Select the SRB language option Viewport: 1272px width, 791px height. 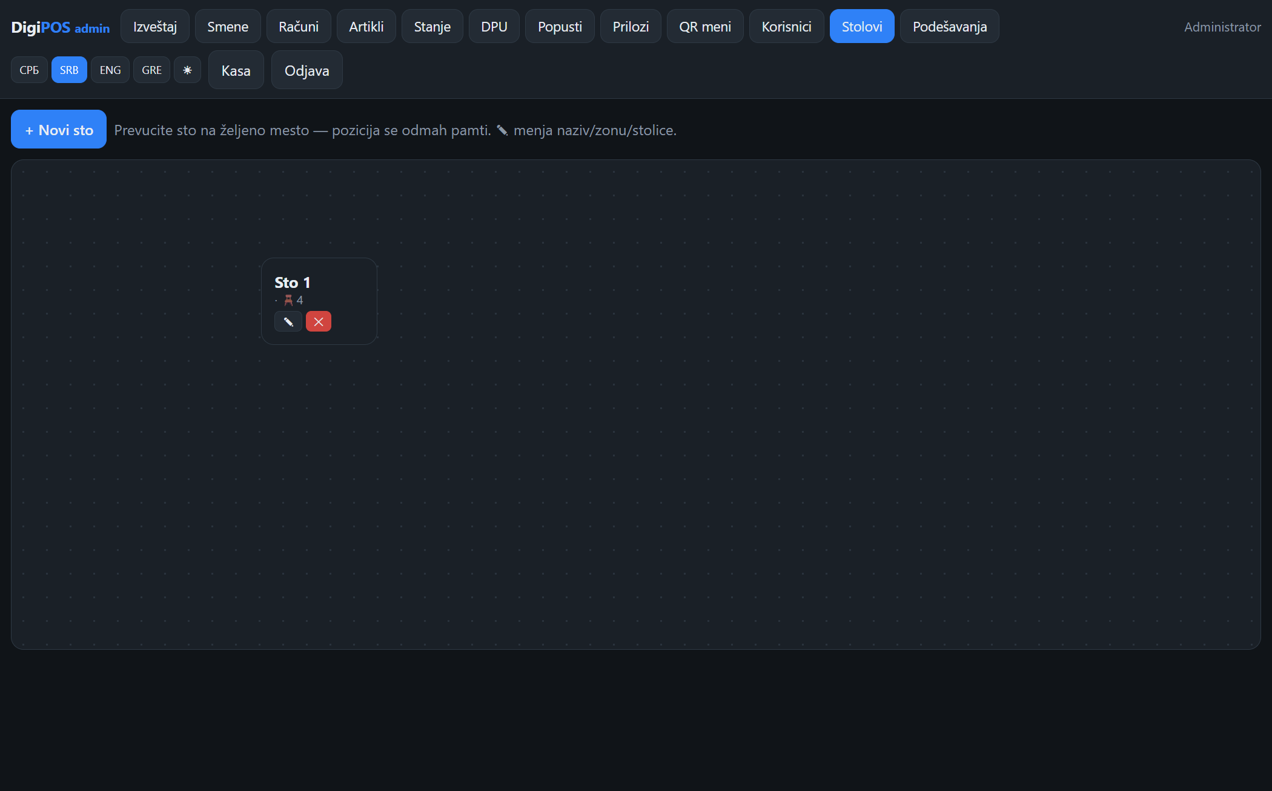tap(69, 70)
